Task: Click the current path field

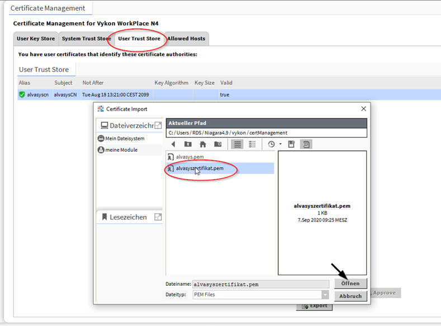Action: coord(267,132)
